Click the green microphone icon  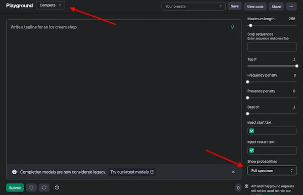232,27
